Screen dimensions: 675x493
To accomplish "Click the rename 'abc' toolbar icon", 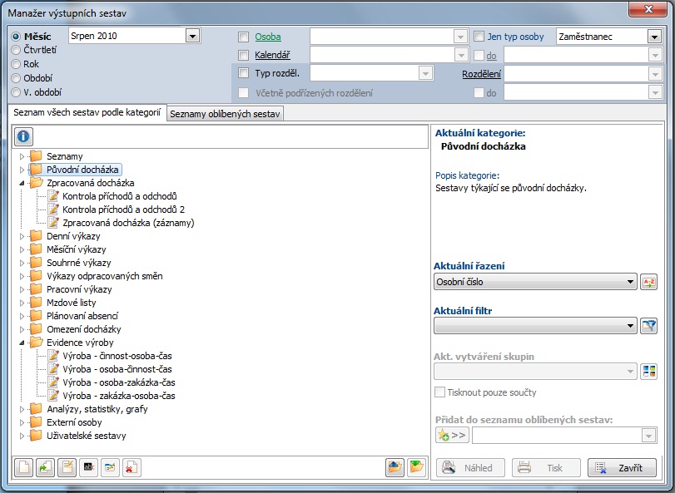I will pos(89,467).
